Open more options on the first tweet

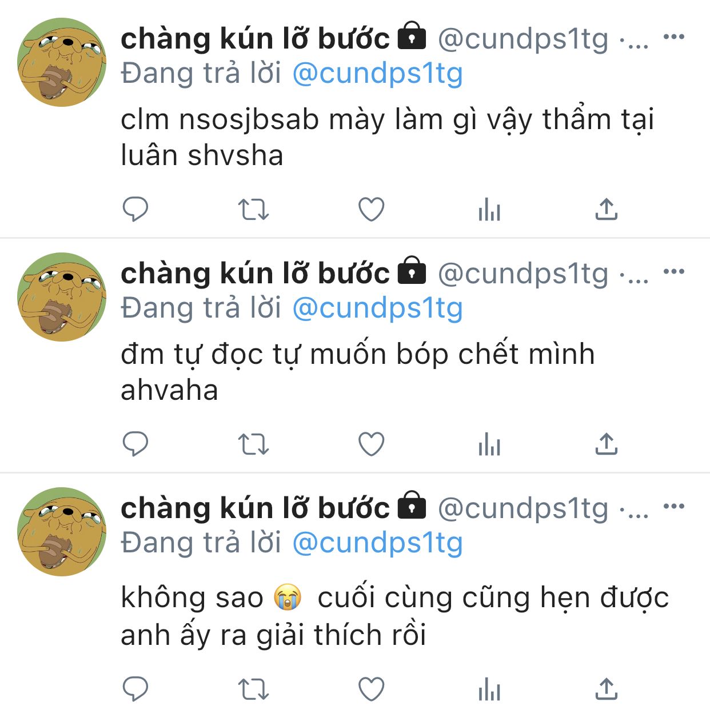[x=674, y=37]
